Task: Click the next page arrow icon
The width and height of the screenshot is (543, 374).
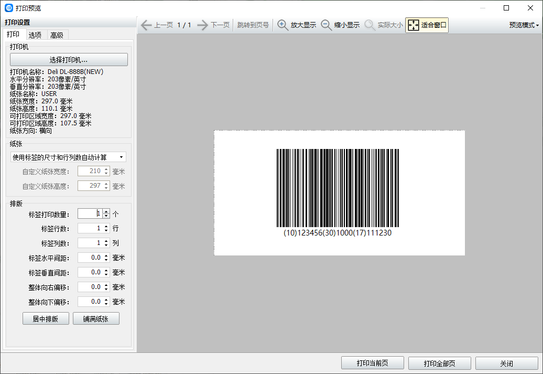Action: pyautogui.click(x=203, y=25)
